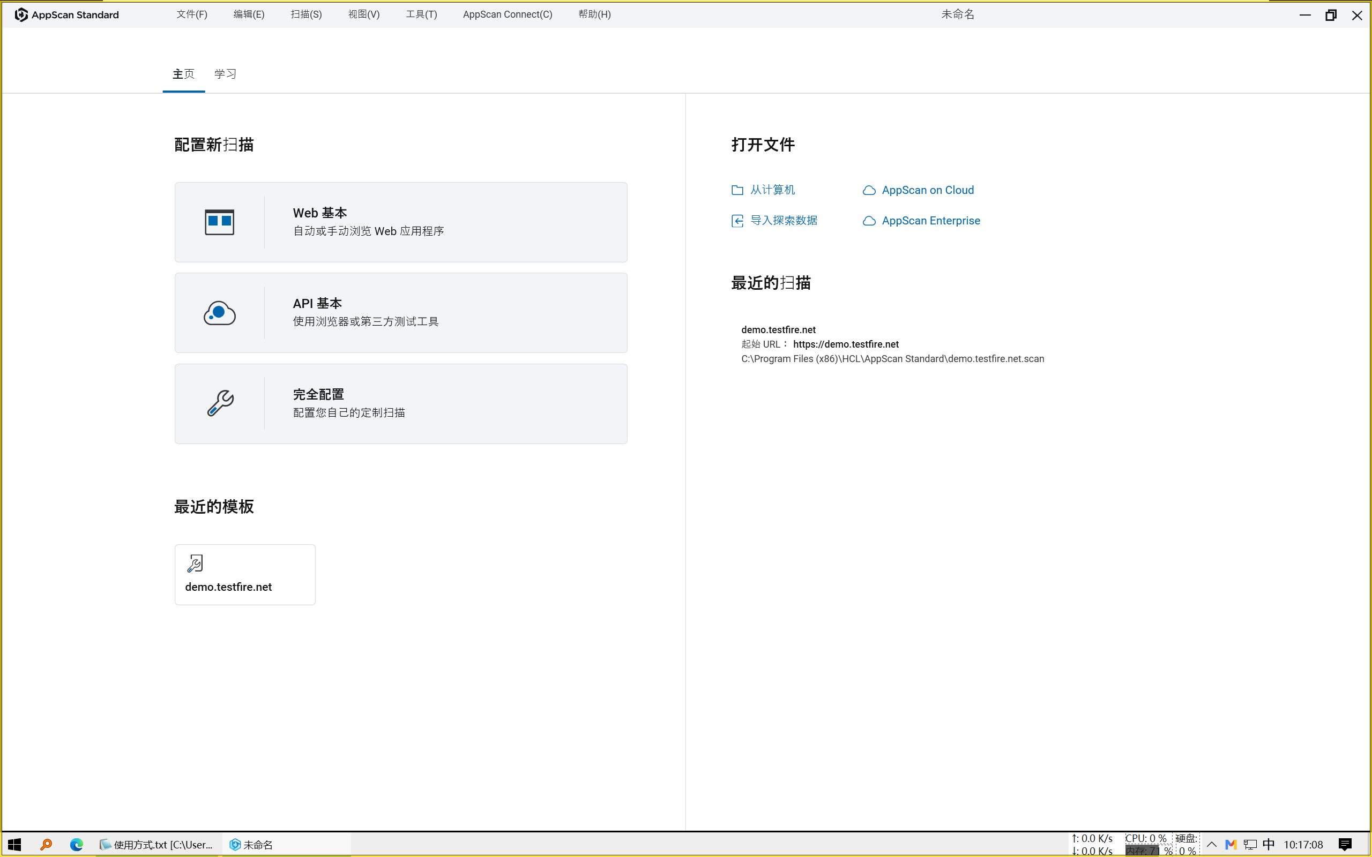Click the Web 基本 browser window icon
Screen dimensions: 1372x857
pyautogui.click(x=219, y=222)
